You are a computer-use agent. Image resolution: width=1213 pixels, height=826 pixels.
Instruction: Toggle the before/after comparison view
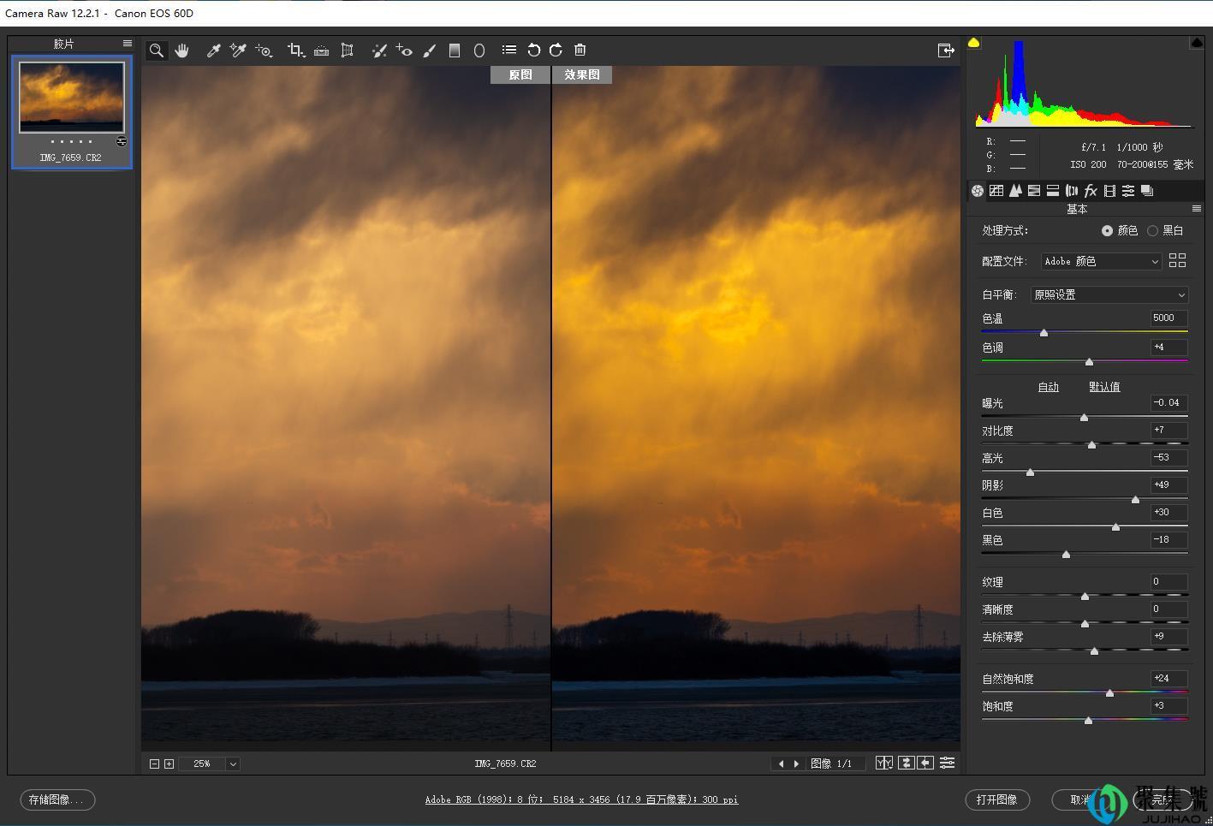884,762
